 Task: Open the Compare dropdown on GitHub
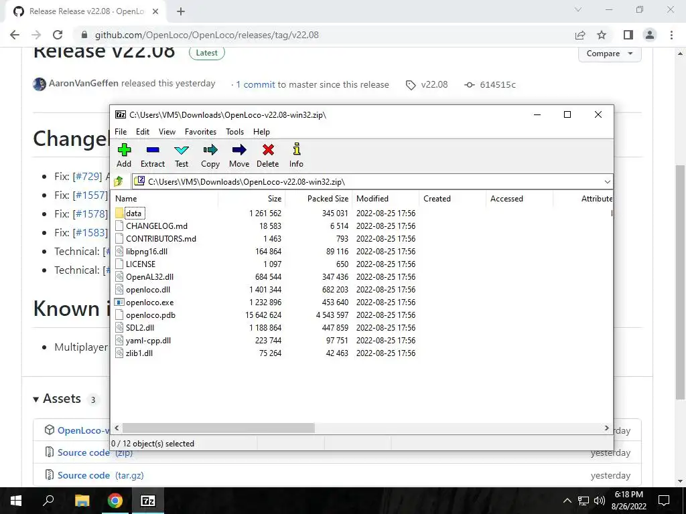coord(610,54)
